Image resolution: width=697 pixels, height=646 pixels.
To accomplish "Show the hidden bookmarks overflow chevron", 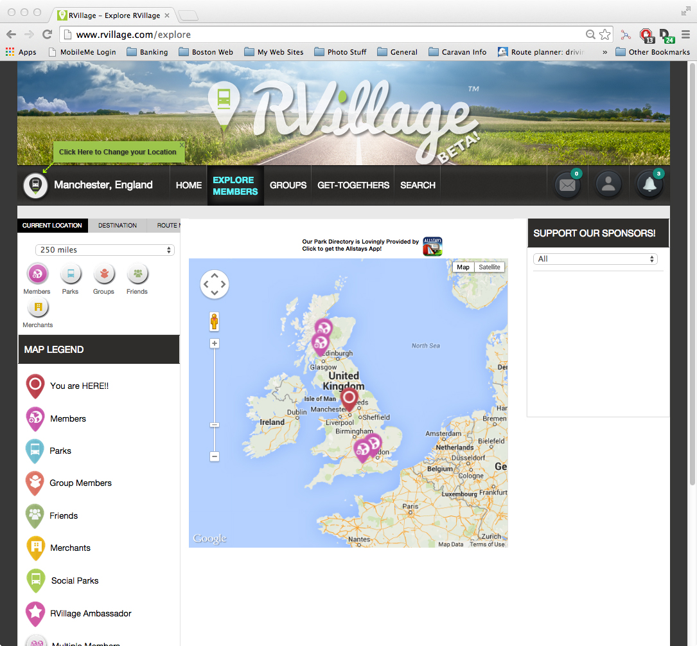I will (604, 52).
